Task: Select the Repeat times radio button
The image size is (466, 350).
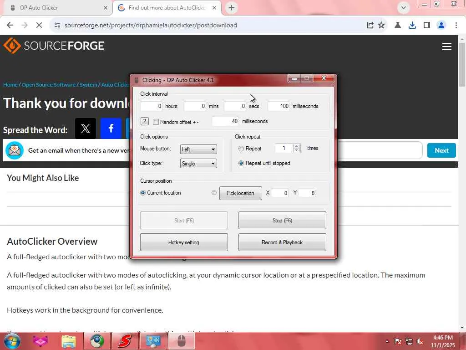Action: (x=241, y=149)
